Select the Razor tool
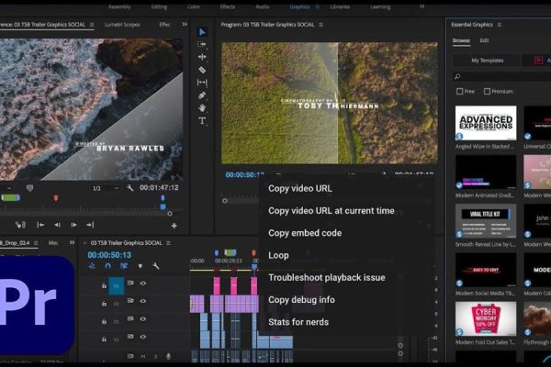 [x=202, y=70]
